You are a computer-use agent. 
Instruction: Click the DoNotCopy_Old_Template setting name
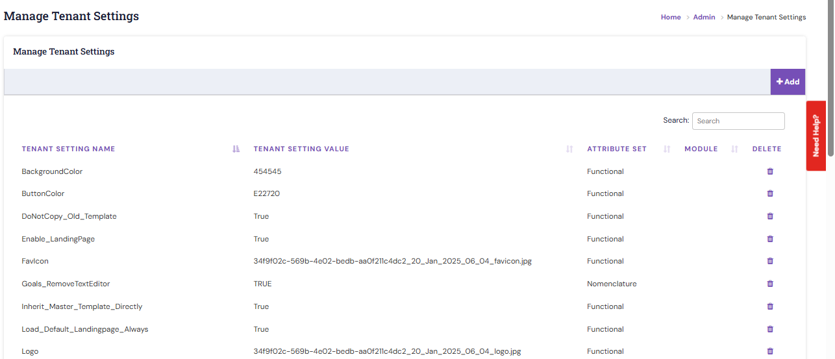point(69,216)
